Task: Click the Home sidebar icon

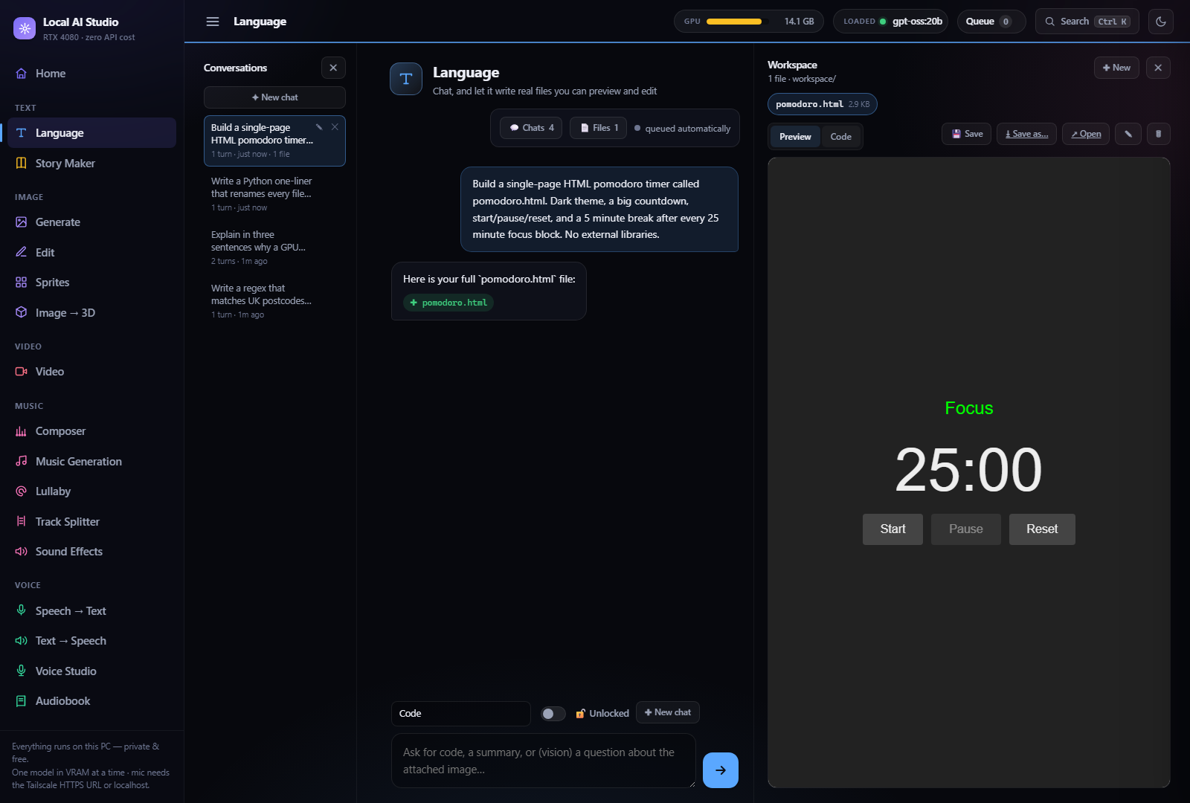Action: [x=22, y=74]
